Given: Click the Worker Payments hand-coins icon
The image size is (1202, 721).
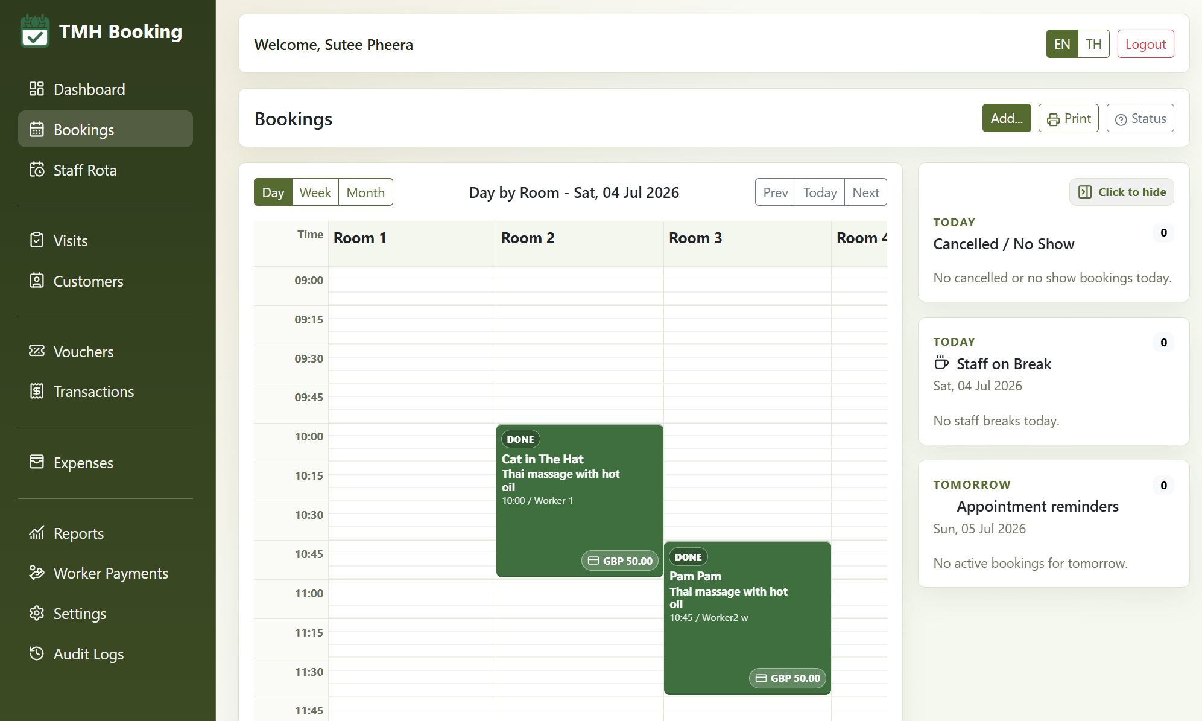Looking at the screenshot, I should click(x=37, y=573).
